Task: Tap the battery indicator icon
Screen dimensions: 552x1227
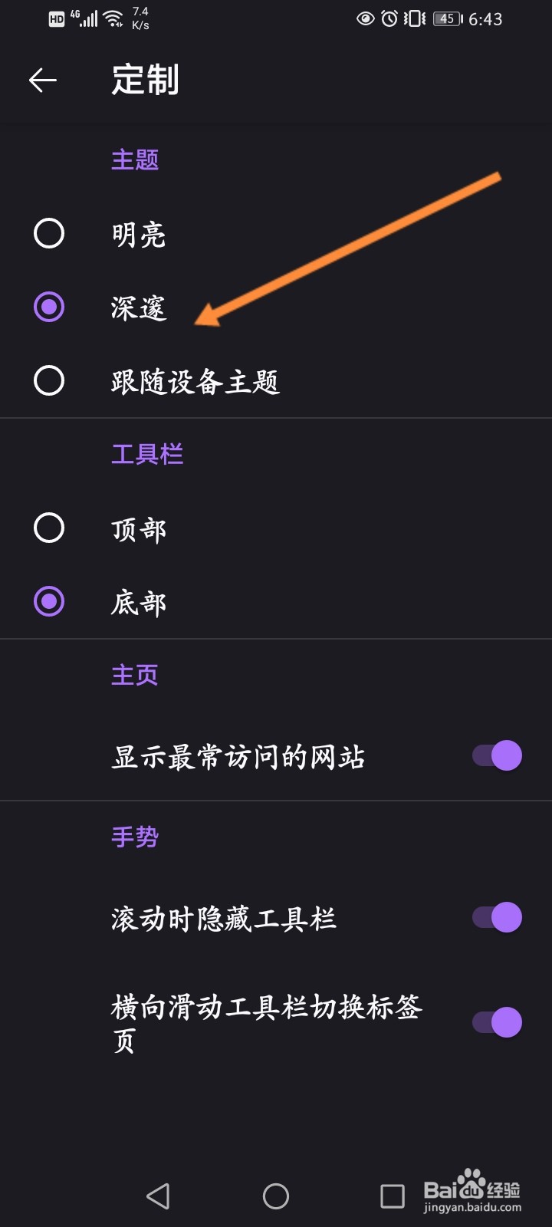Action: pos(448,18)
